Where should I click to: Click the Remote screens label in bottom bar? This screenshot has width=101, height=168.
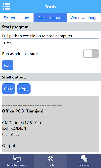[17, 165]
